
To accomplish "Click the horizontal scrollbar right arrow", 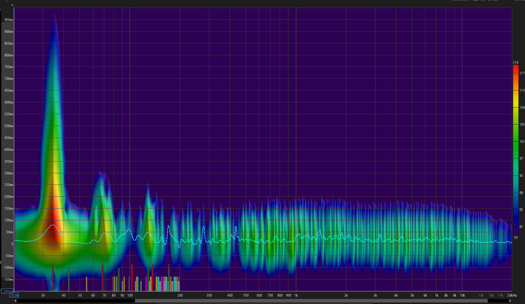I will 510,301.
